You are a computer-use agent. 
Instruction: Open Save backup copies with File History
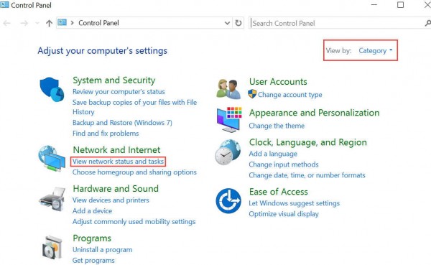click(x=135, y=107)
